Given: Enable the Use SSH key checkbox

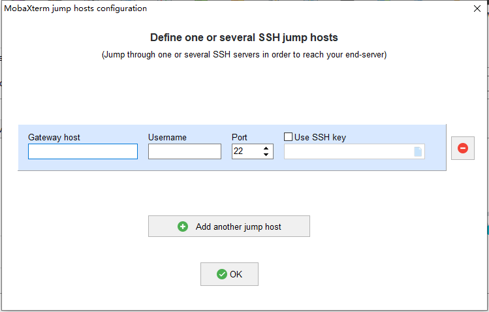Looking at the screenshot, I should pos(288,137).
